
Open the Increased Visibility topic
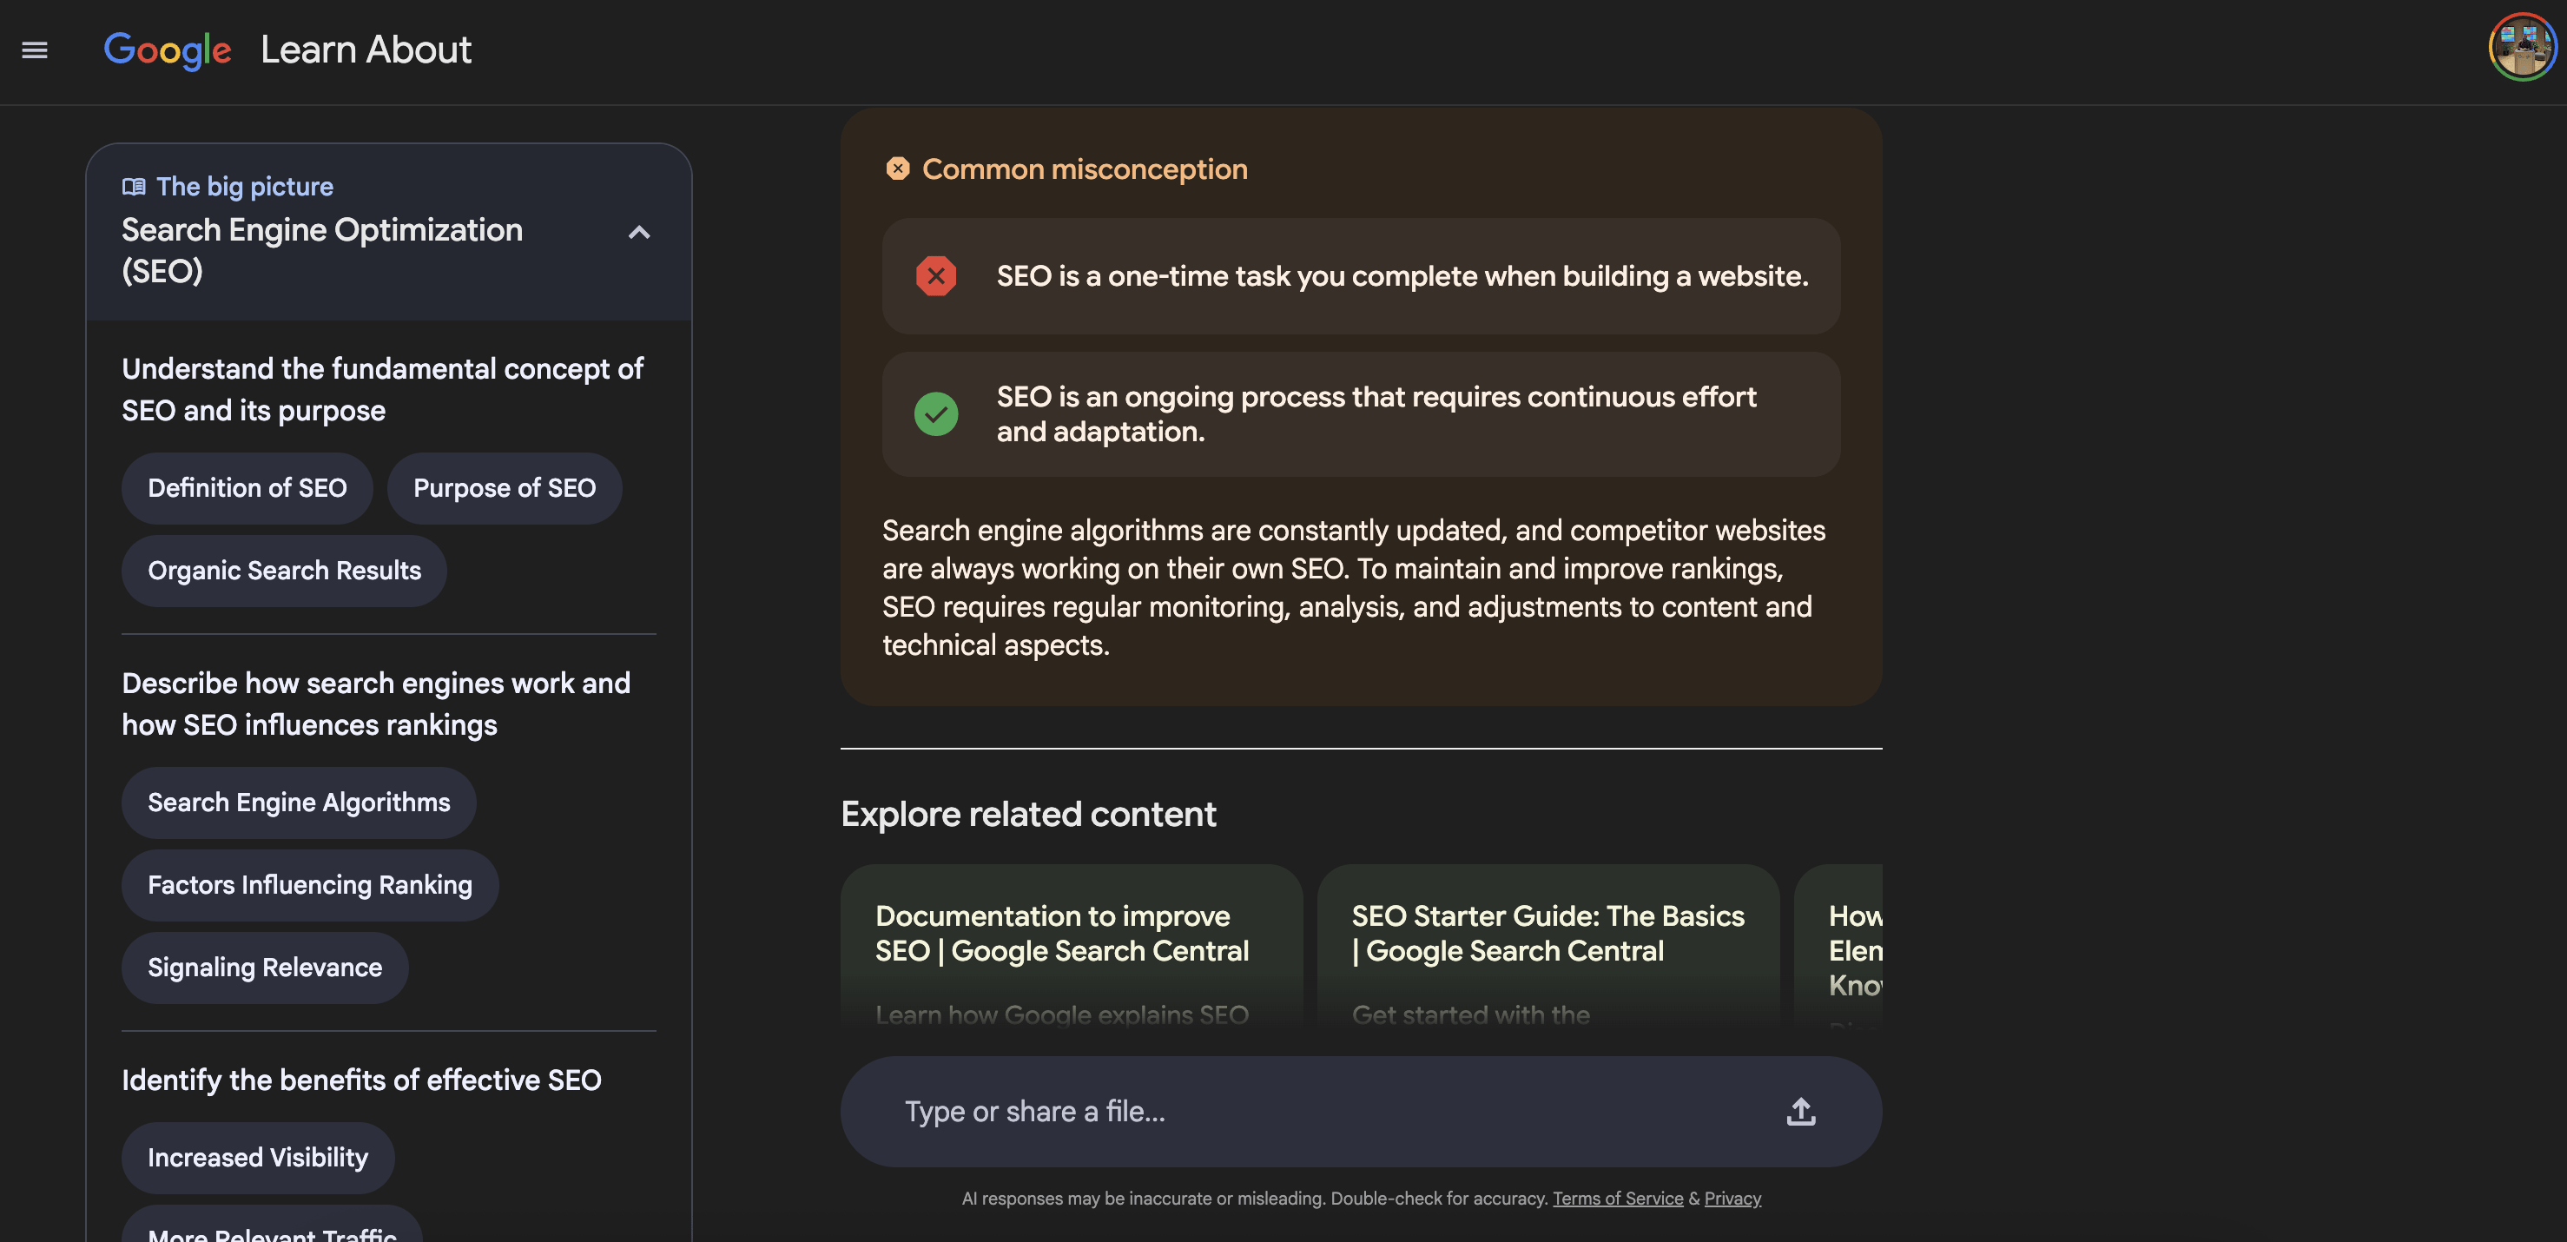[x=258, y=1157]
